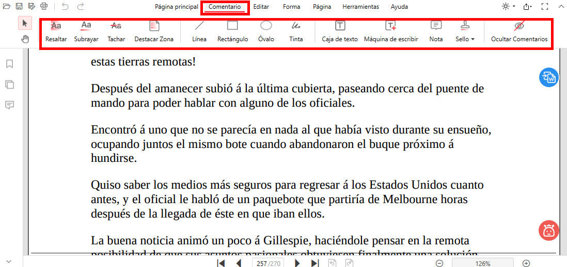The width and height of the screenshot is (567, 267).
Task: Expand the bottom-left chevron arrow
Action: click(x=9, y=262)
